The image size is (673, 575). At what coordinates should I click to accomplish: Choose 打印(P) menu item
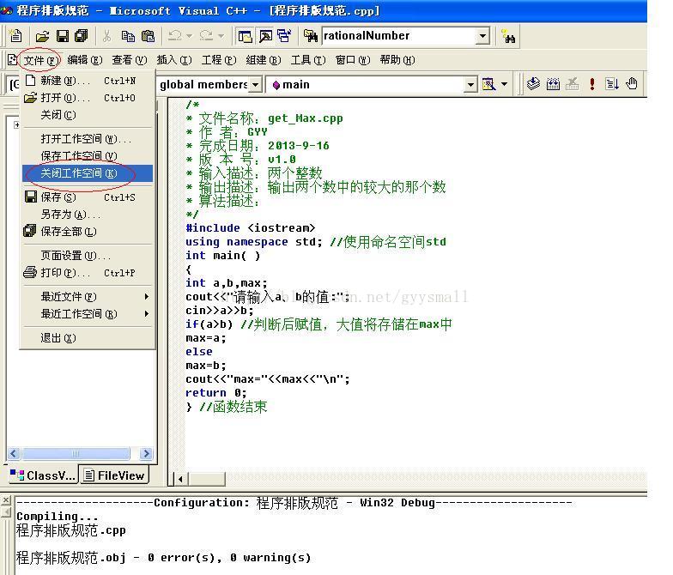pyautogui.click(x=88, y=273)
